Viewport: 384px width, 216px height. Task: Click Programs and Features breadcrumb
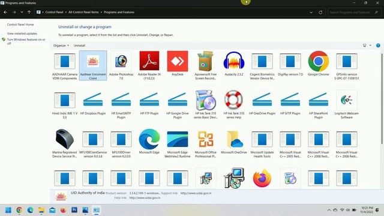pyautogui.click(x=119, y=12)
